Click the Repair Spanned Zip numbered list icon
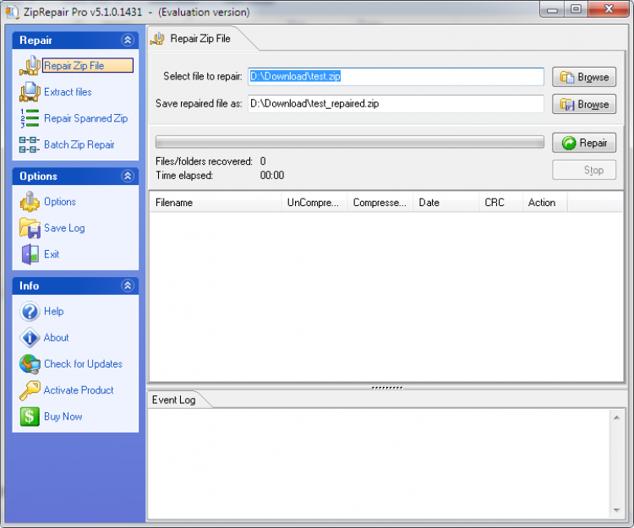The height and width of the screenshot is (528, 634). (x=30, y=118)
